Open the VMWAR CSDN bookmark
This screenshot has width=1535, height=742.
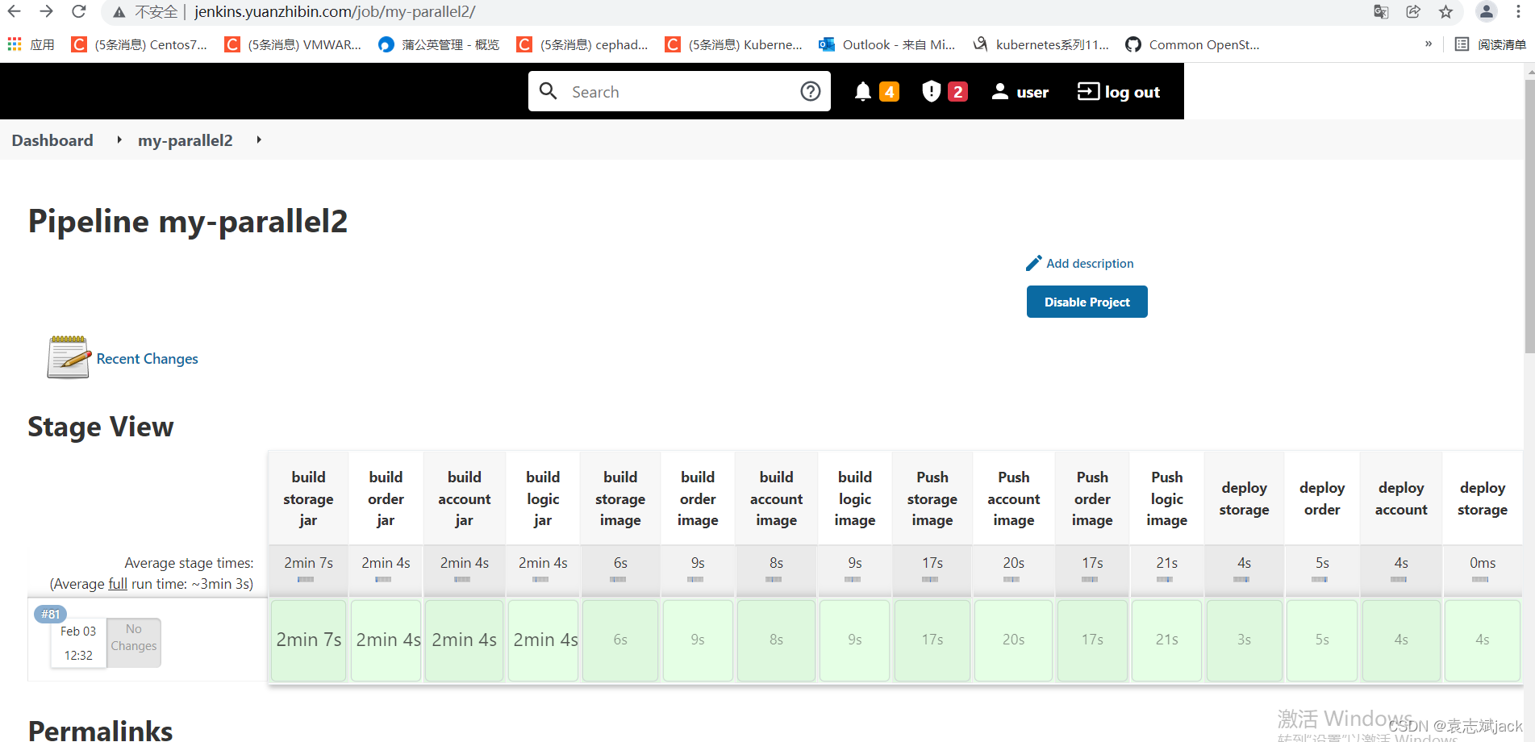[x=293, y=44]
